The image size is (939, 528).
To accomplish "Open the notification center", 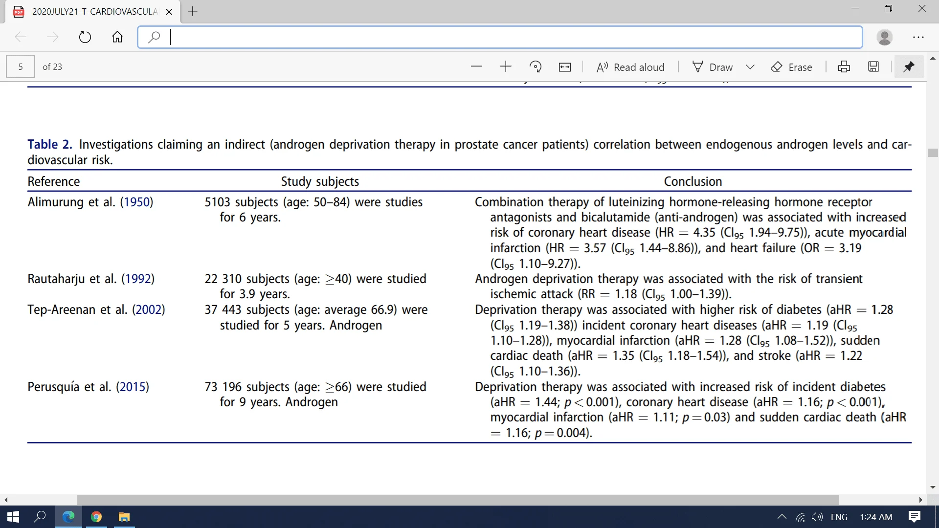I will 915,517.
